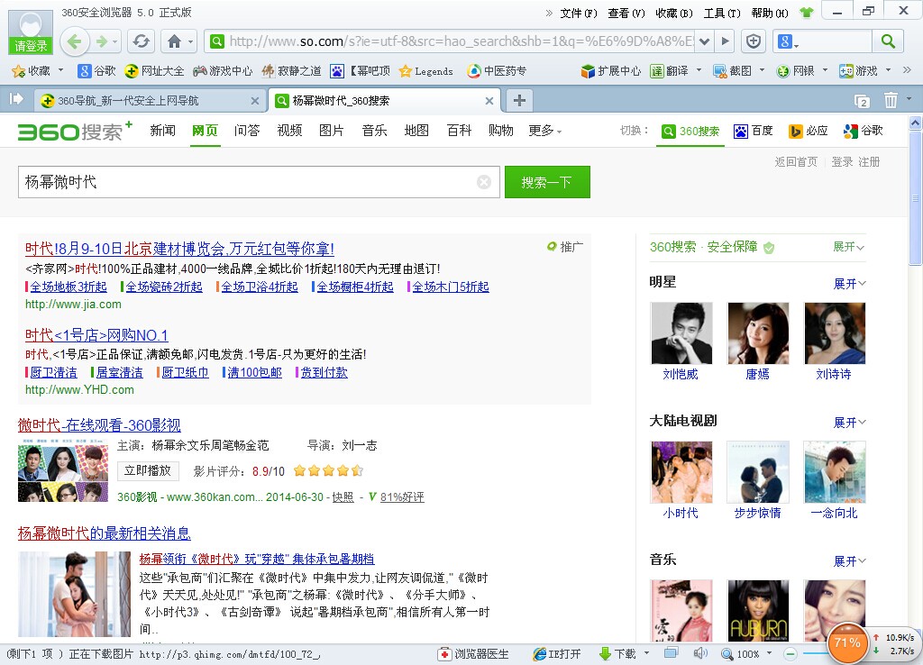Open the closed-tabs trash can icon
Viewport: 923px width, 665px height.
point(891,101)
